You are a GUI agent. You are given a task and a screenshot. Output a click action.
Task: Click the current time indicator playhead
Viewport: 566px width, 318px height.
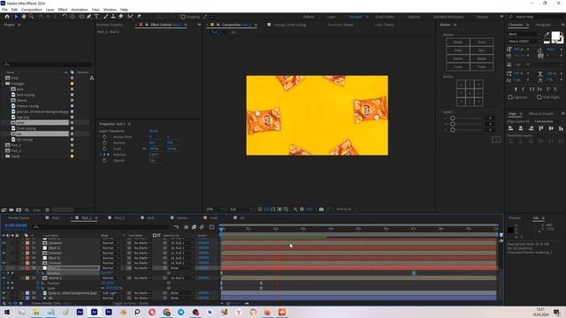coord(221,229)
